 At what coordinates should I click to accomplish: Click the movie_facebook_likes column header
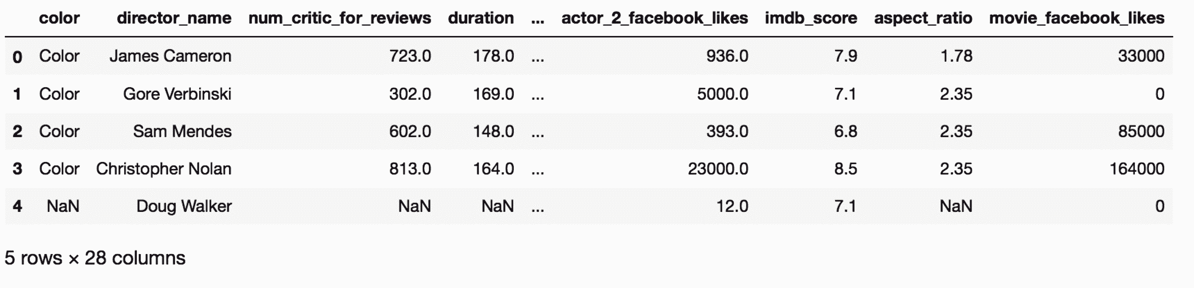point(1077,18)
